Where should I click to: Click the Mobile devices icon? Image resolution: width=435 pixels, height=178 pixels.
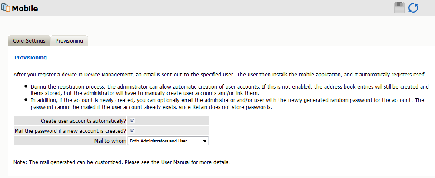pyautogui.click(x=5, y=8)
